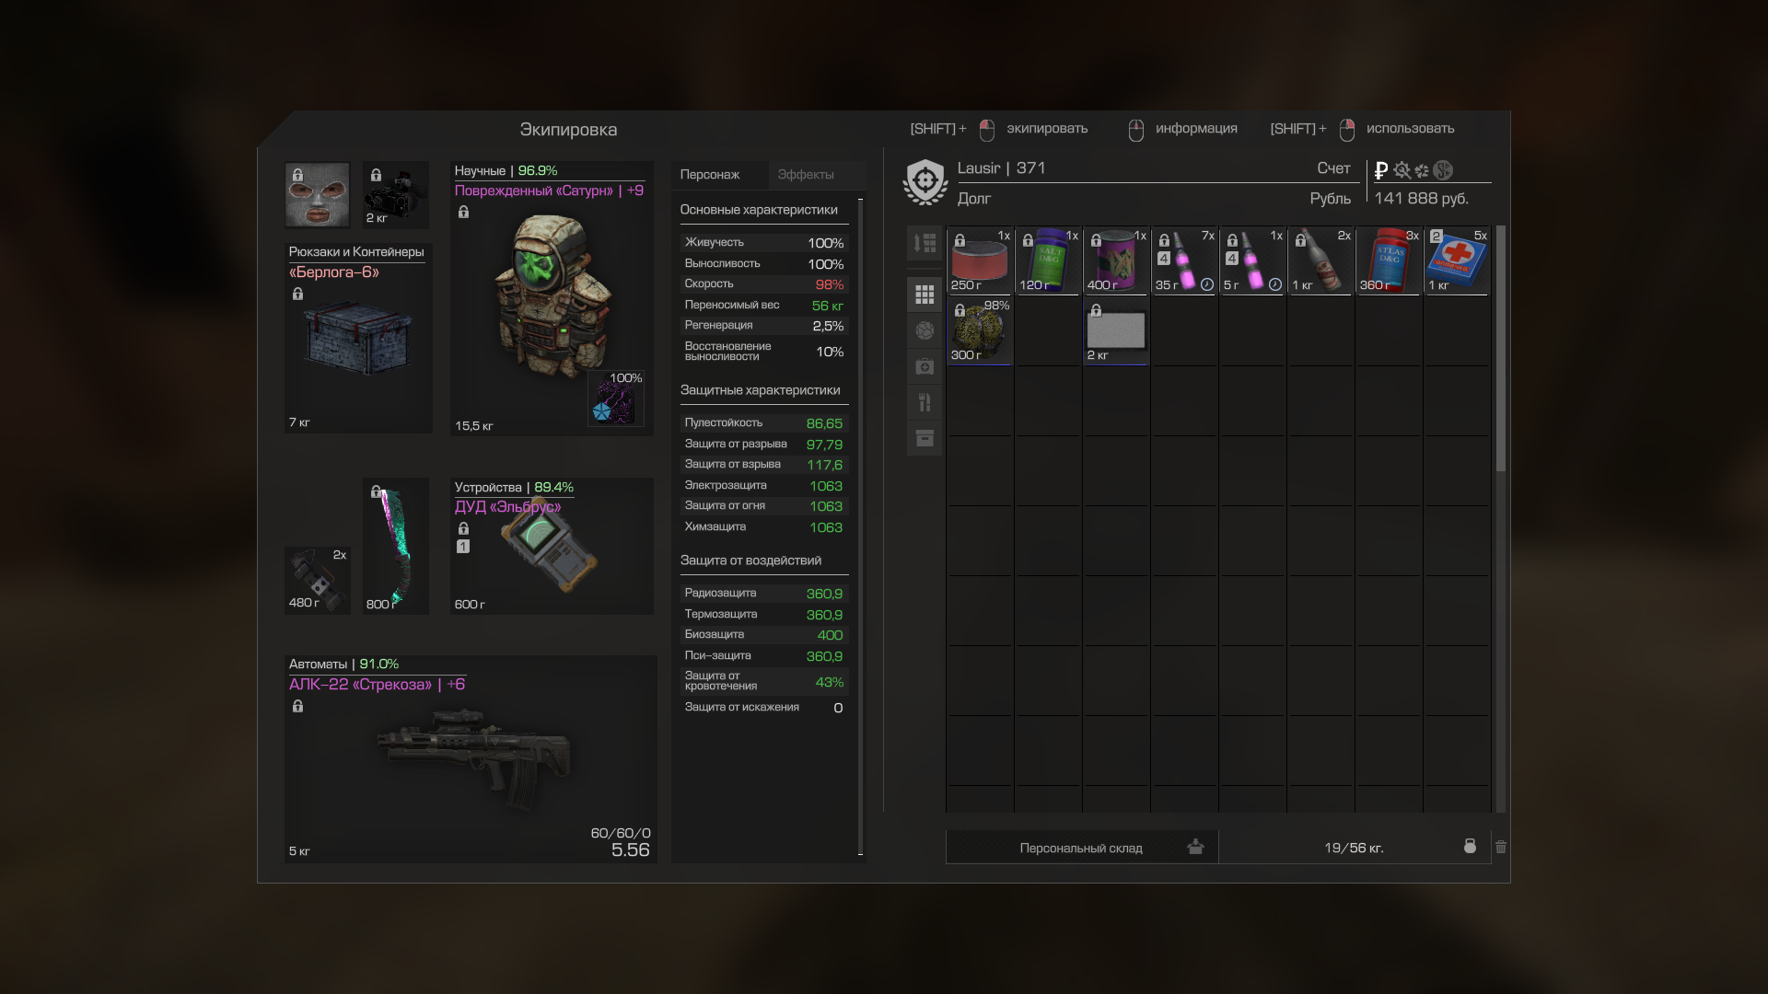The width and height of the screenshot is (1768, 994).
Task: Click the Защита от кровотечения 43% row
Action: (763, 681)
